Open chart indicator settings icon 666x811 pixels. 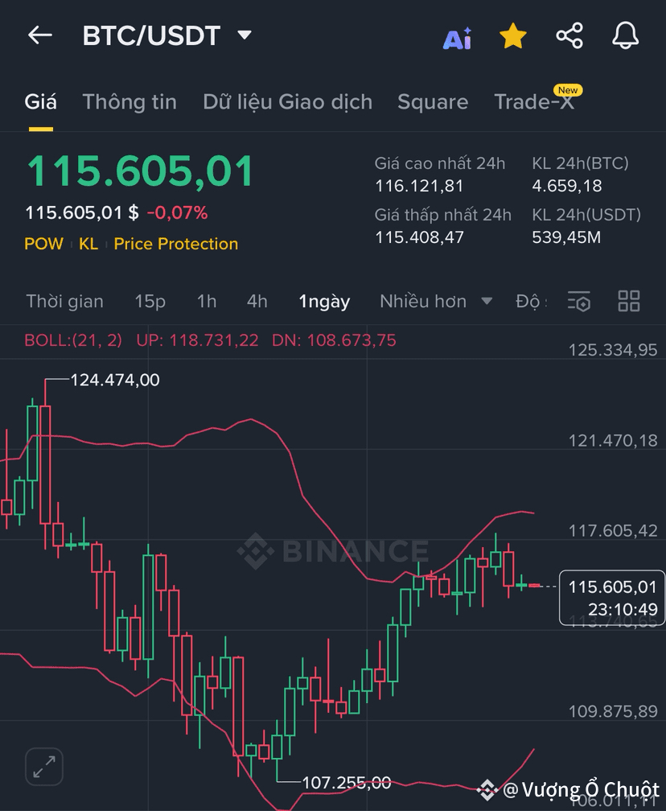coord(579,302)
